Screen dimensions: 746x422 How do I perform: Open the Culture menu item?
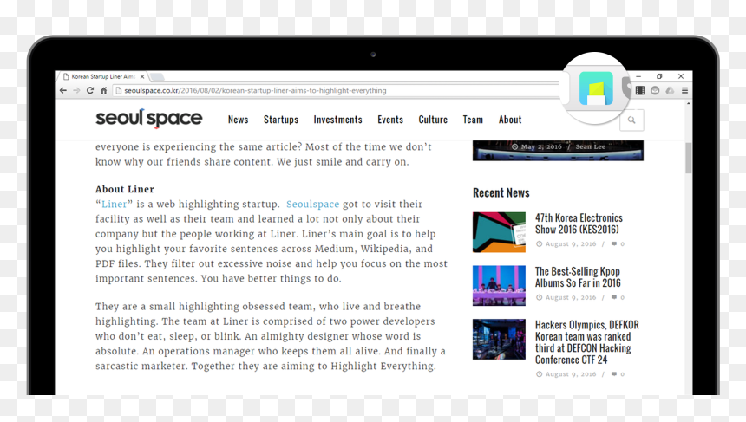click(x=433, y=120)
